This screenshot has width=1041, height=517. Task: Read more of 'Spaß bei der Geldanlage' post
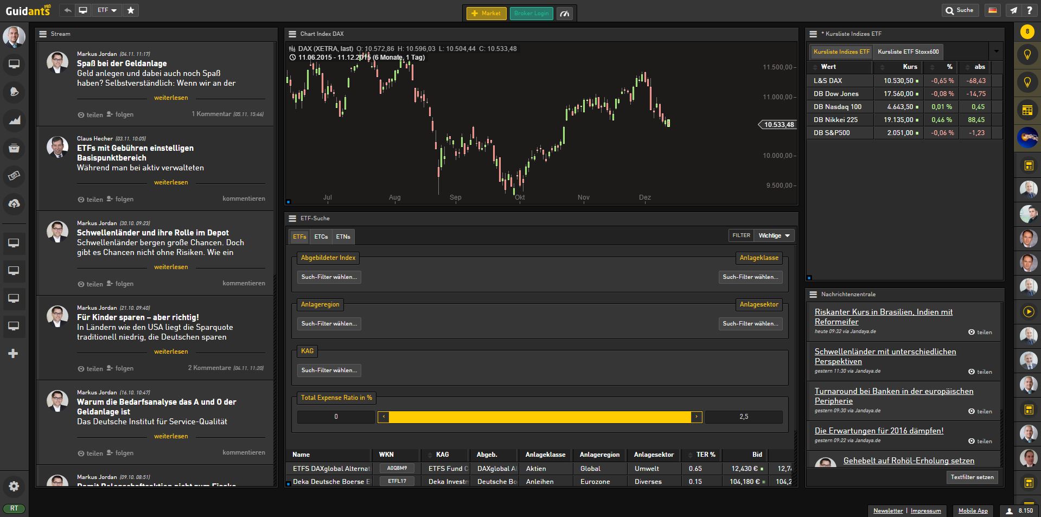tap(171, 98)
